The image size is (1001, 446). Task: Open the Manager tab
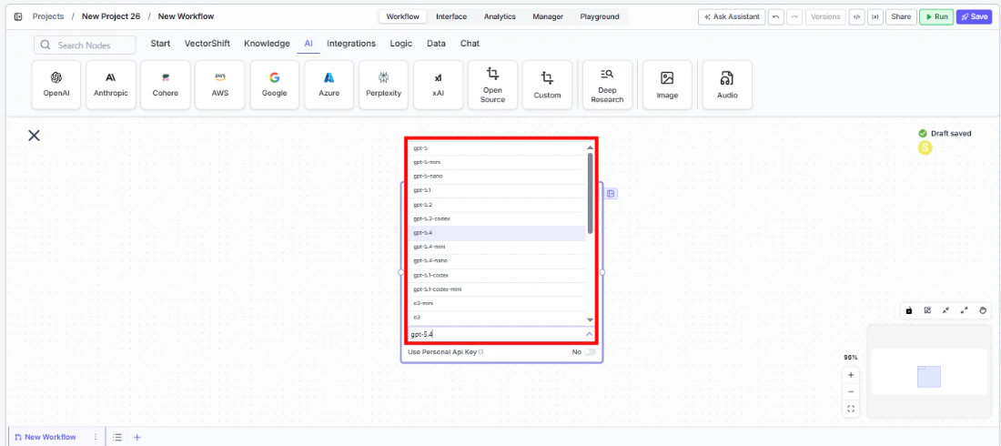(548, 16)
